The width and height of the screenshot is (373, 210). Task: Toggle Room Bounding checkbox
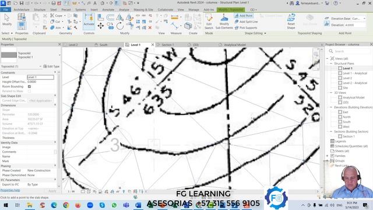click(x=29, y=87)
